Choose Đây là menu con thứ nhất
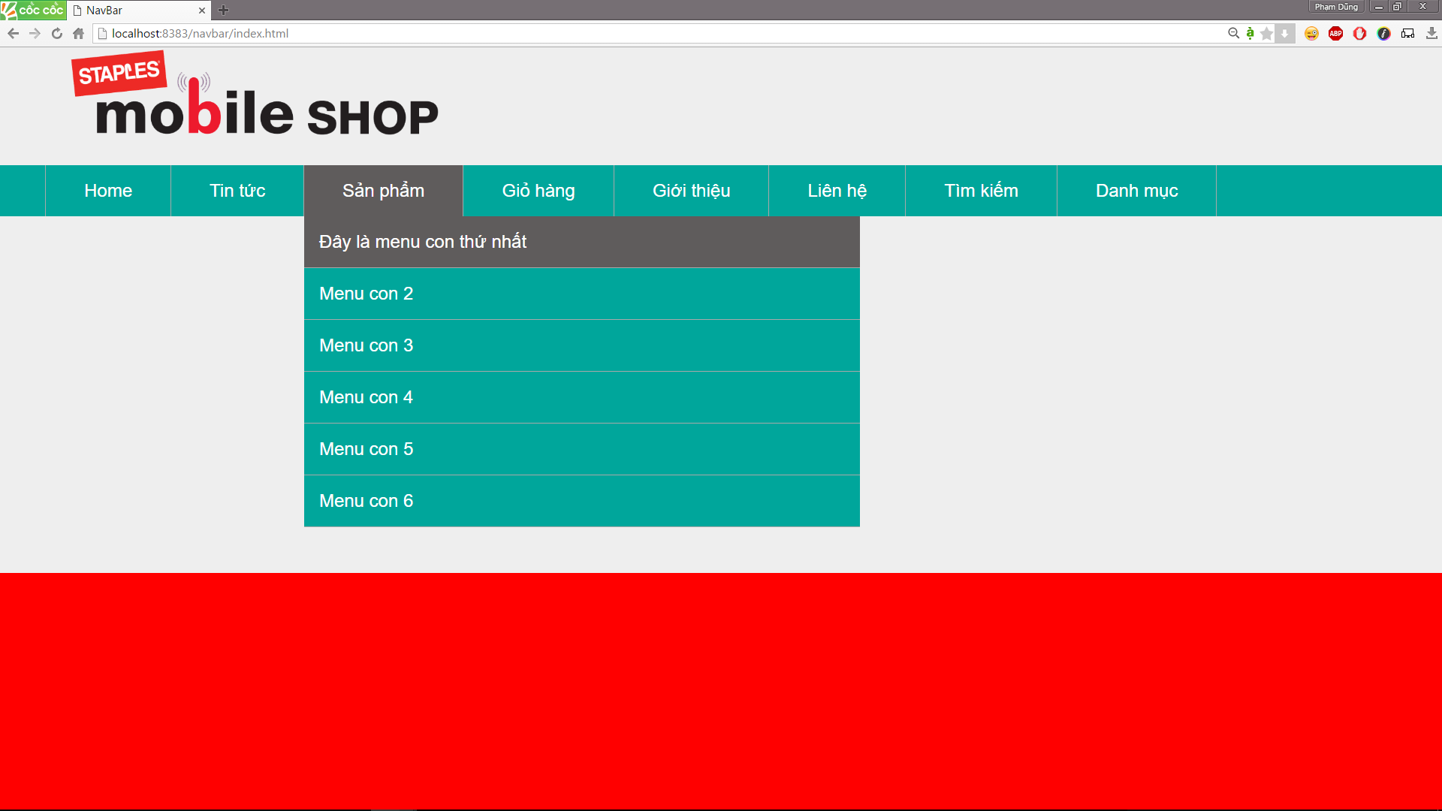Screen dimensions: 1442x811 coord(422,242)
